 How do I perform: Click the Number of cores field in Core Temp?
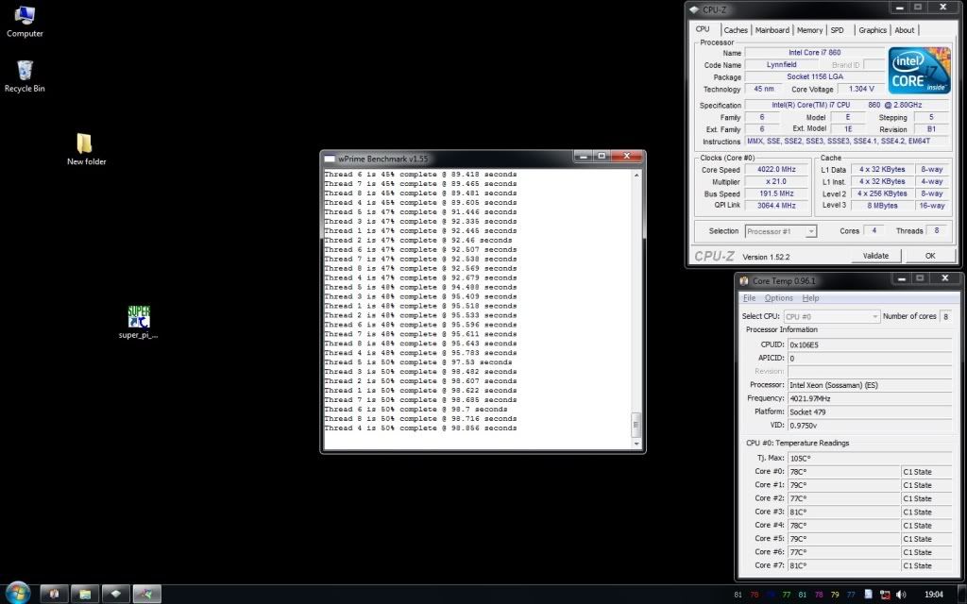pyautogui.click(x=945, y=316)
